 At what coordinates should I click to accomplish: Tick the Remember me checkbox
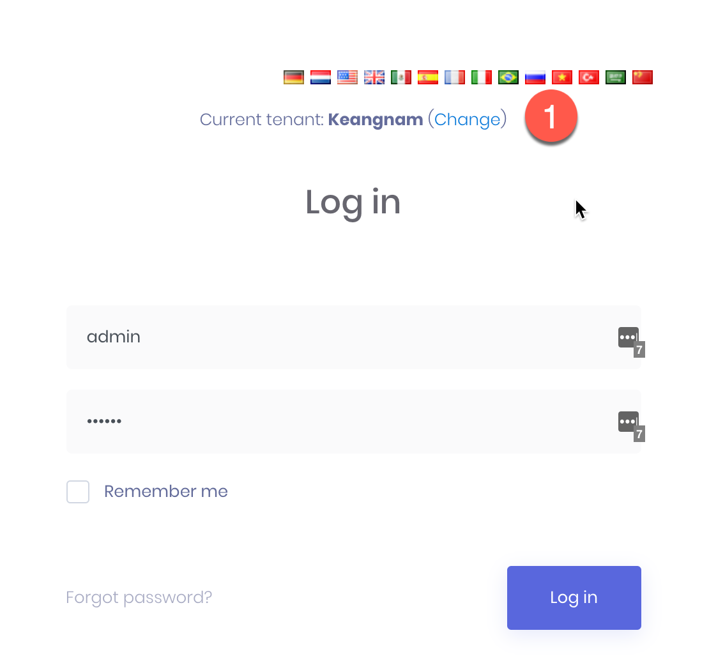[x=78, y=492]
